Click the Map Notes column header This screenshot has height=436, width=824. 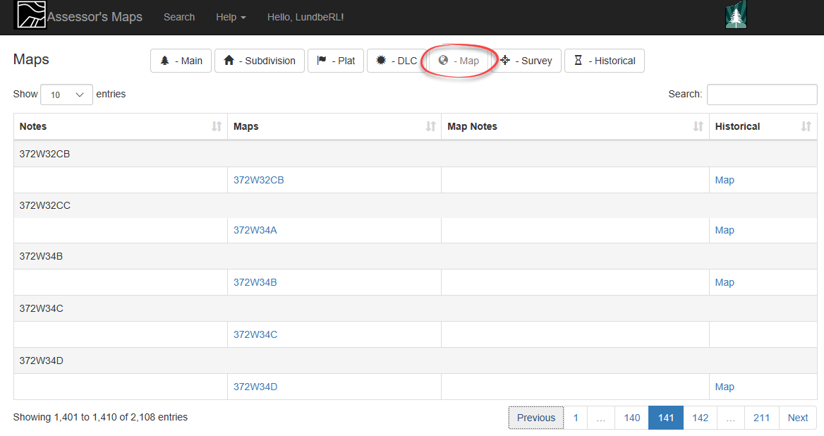[x=575, y=126]
